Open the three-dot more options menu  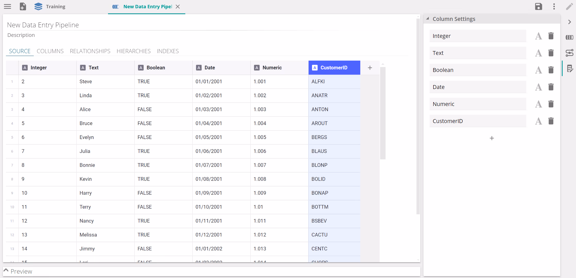[x=554, y=6]
